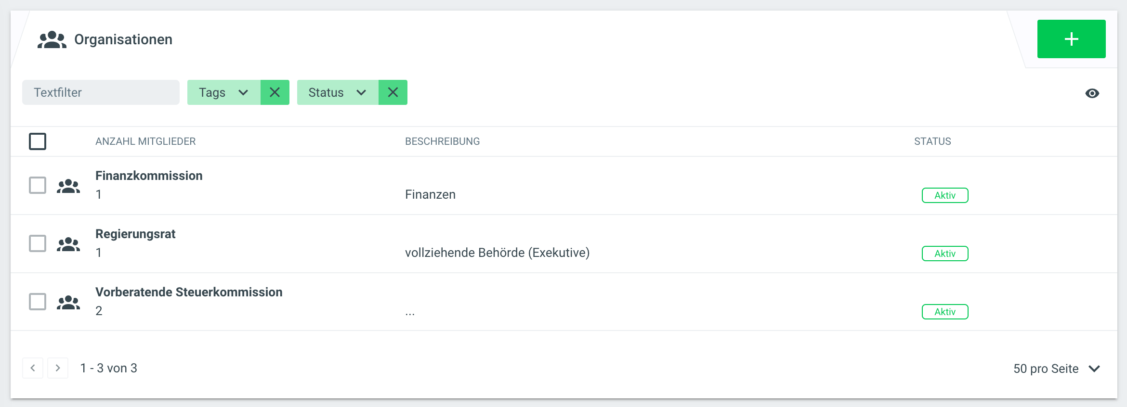Clear the Status filter with X
The height and width of the screenshot is (407, 1127).
tap(393, 92)
